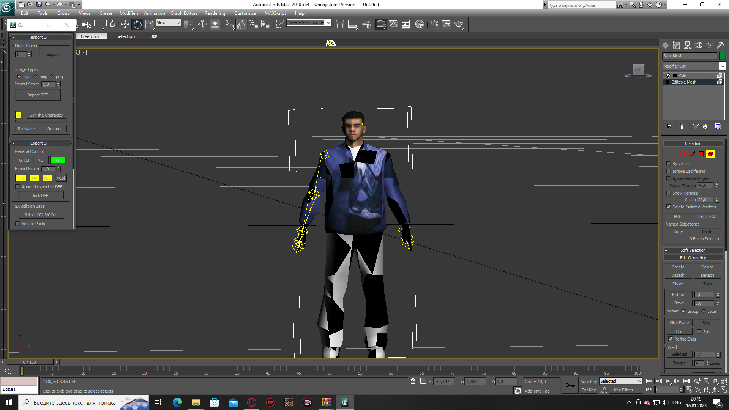Enable the Ignore Backfacing checkbox
729x410 pixels.
[669, 171]
